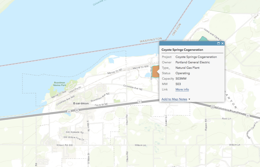Image resolution: width=260 pixels, height=167 pixels.
Task: Click the 30 shield above Olson Rd
Action: coord(139,102)
